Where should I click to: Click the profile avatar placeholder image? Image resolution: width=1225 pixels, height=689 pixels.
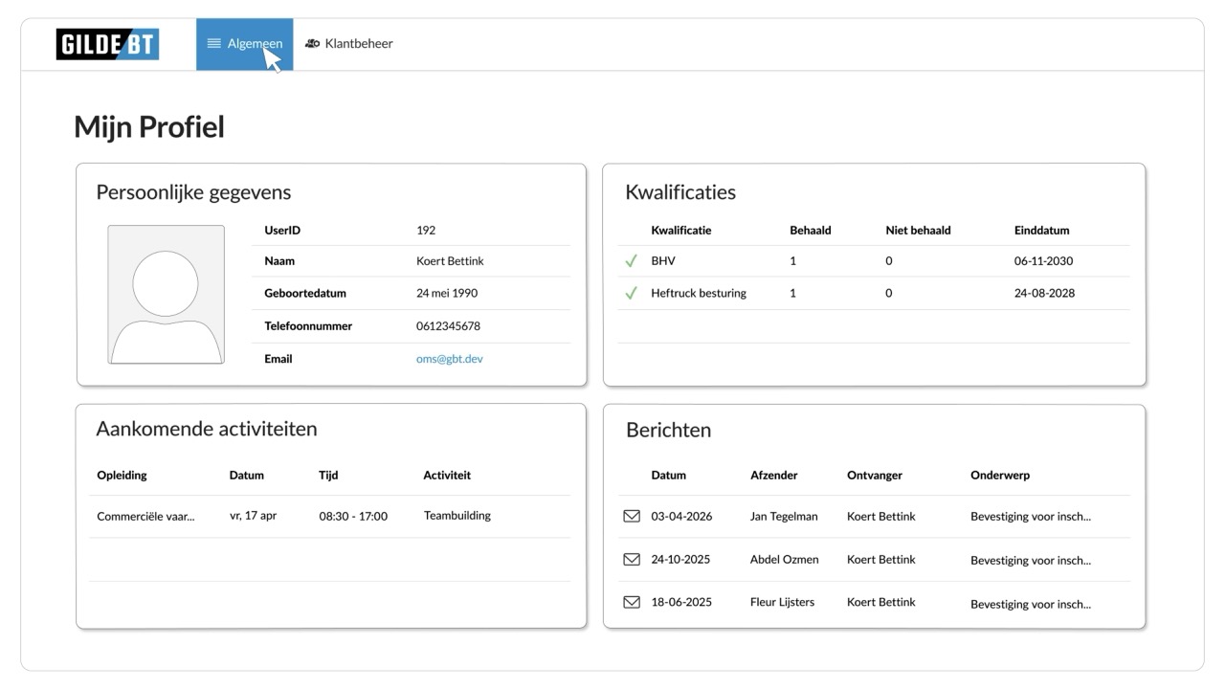[166, 295]
